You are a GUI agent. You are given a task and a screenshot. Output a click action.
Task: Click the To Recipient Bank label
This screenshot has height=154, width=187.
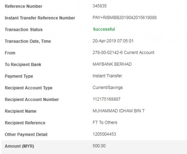pyautogui.click(x=23, y=64)
